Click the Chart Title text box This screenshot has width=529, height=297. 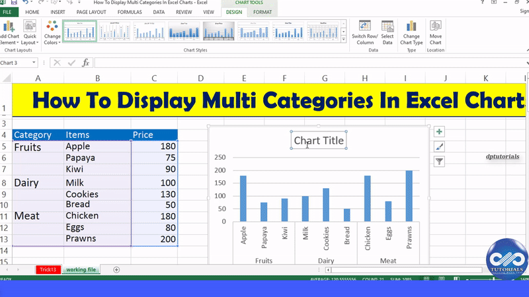click(319, 141)
